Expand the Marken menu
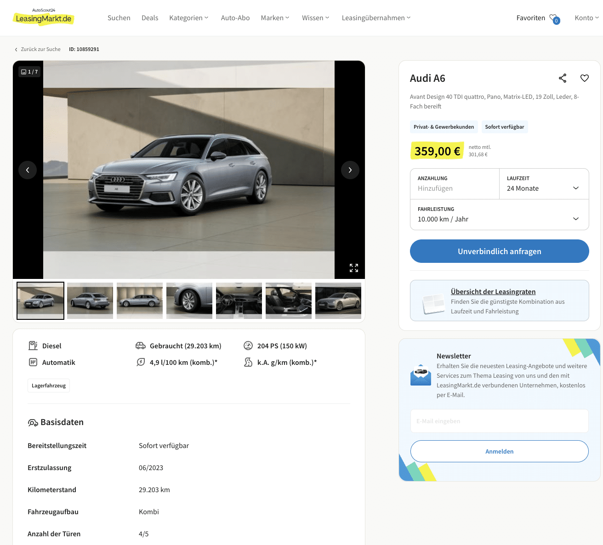 tap(275, 18)
